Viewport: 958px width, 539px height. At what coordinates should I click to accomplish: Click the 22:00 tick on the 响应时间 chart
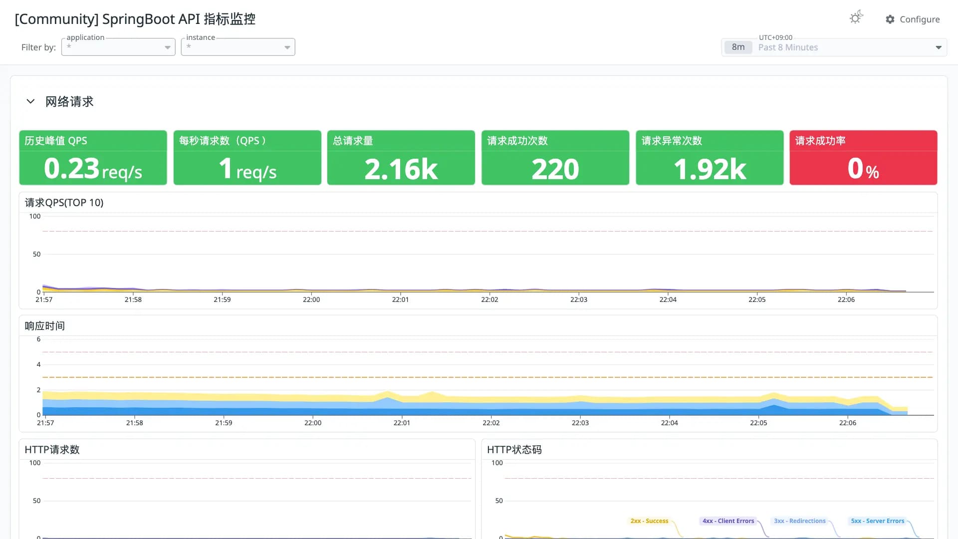click(x=313, y=423)
